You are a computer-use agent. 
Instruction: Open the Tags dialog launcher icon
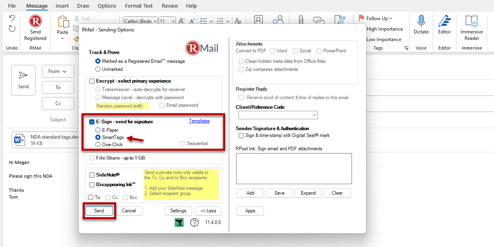406,48
